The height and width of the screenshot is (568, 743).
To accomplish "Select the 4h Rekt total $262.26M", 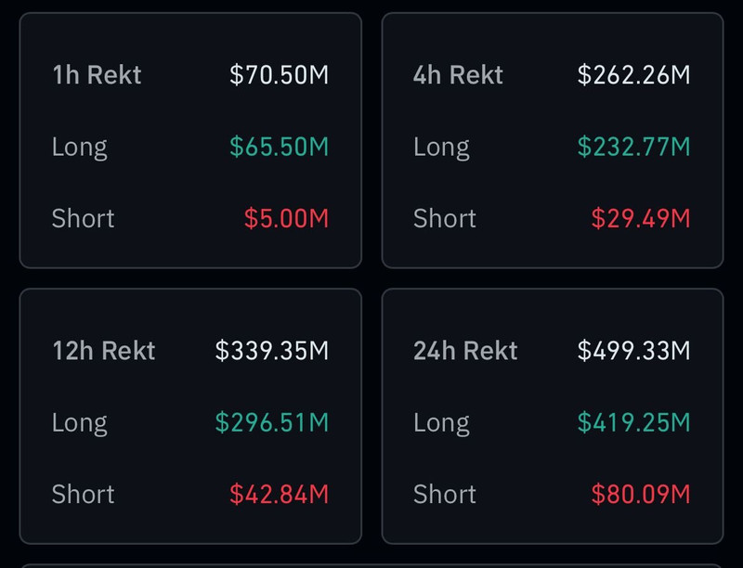I will point(633,75).
